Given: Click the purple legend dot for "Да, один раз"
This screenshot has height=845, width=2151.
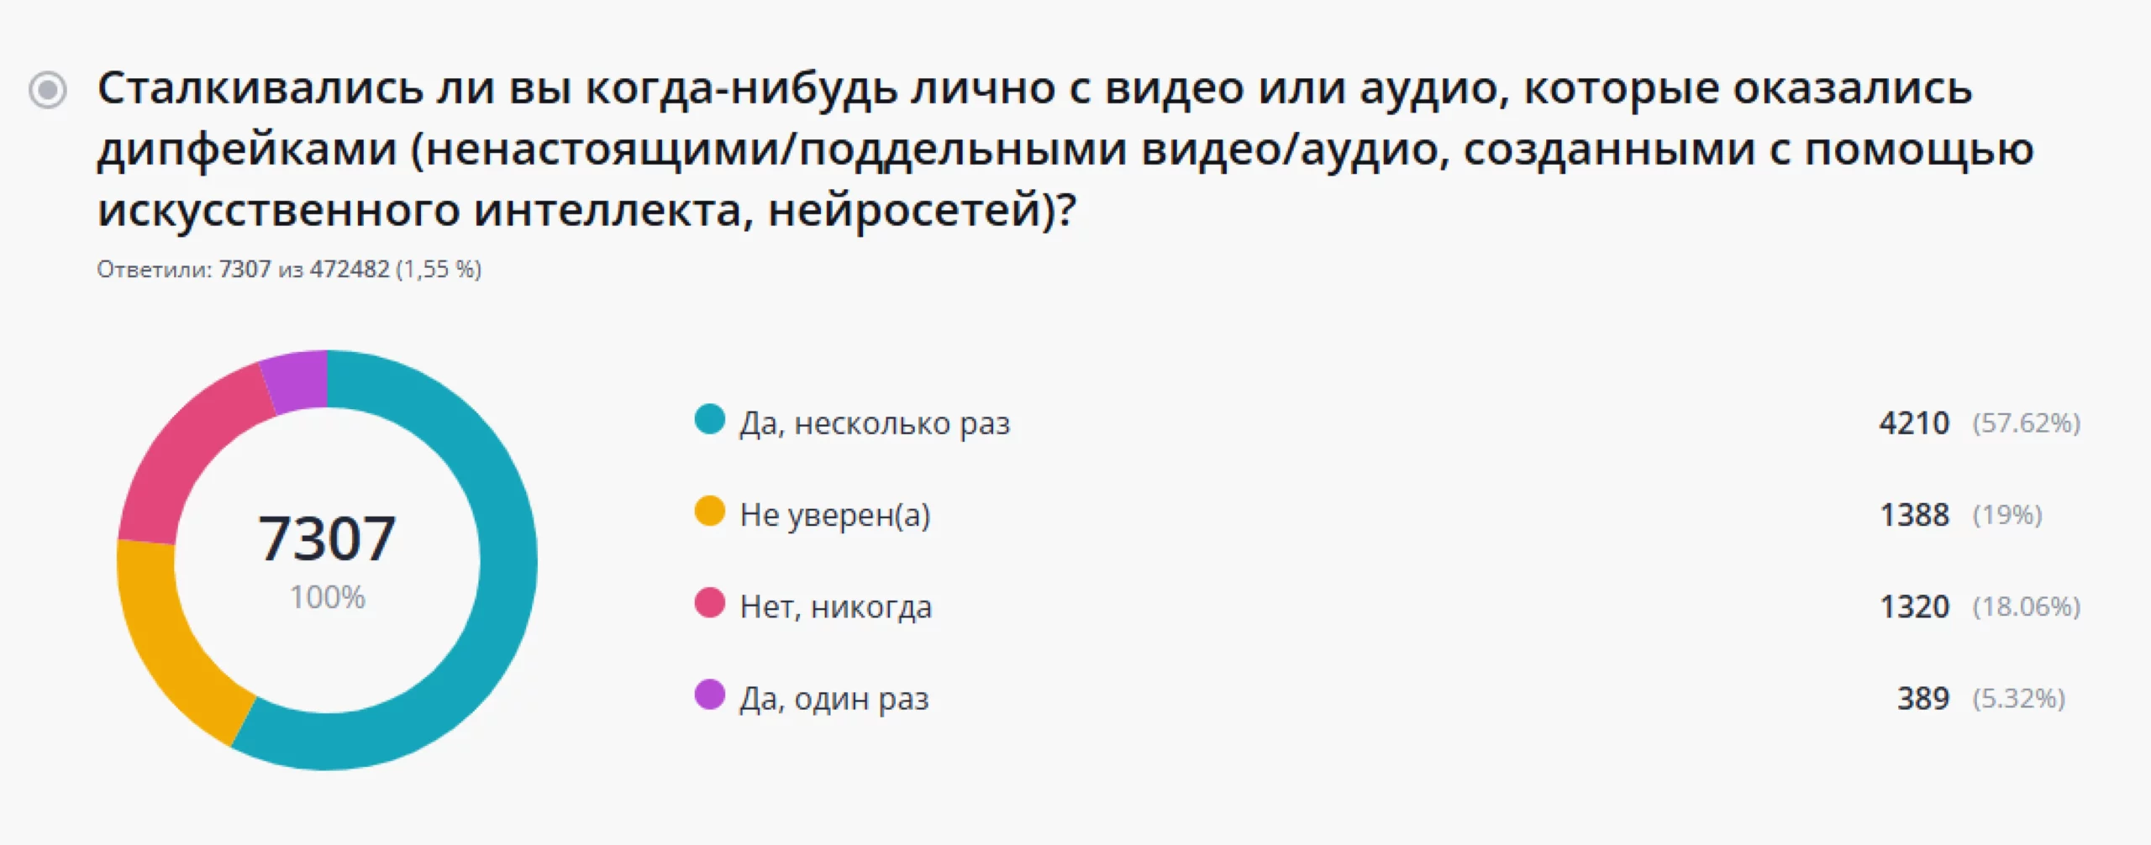Looking at the screenshot, I should [709, 695].
